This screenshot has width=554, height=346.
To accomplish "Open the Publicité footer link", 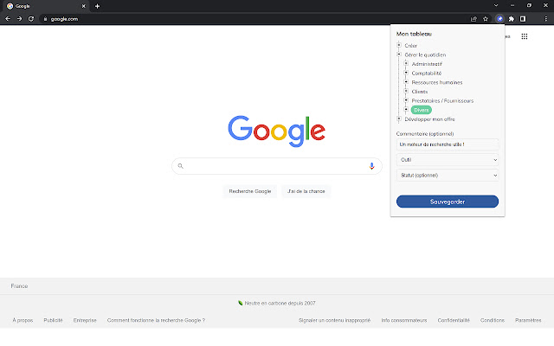I will click(x=53, y=320).
